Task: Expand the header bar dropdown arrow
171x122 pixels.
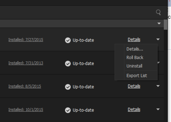Action: (x=159, y=23)
